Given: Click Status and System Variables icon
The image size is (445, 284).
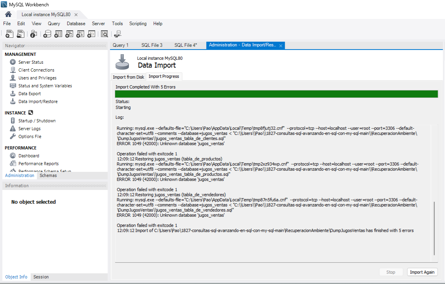Looking at the screenshot, I should coord(13,85).
